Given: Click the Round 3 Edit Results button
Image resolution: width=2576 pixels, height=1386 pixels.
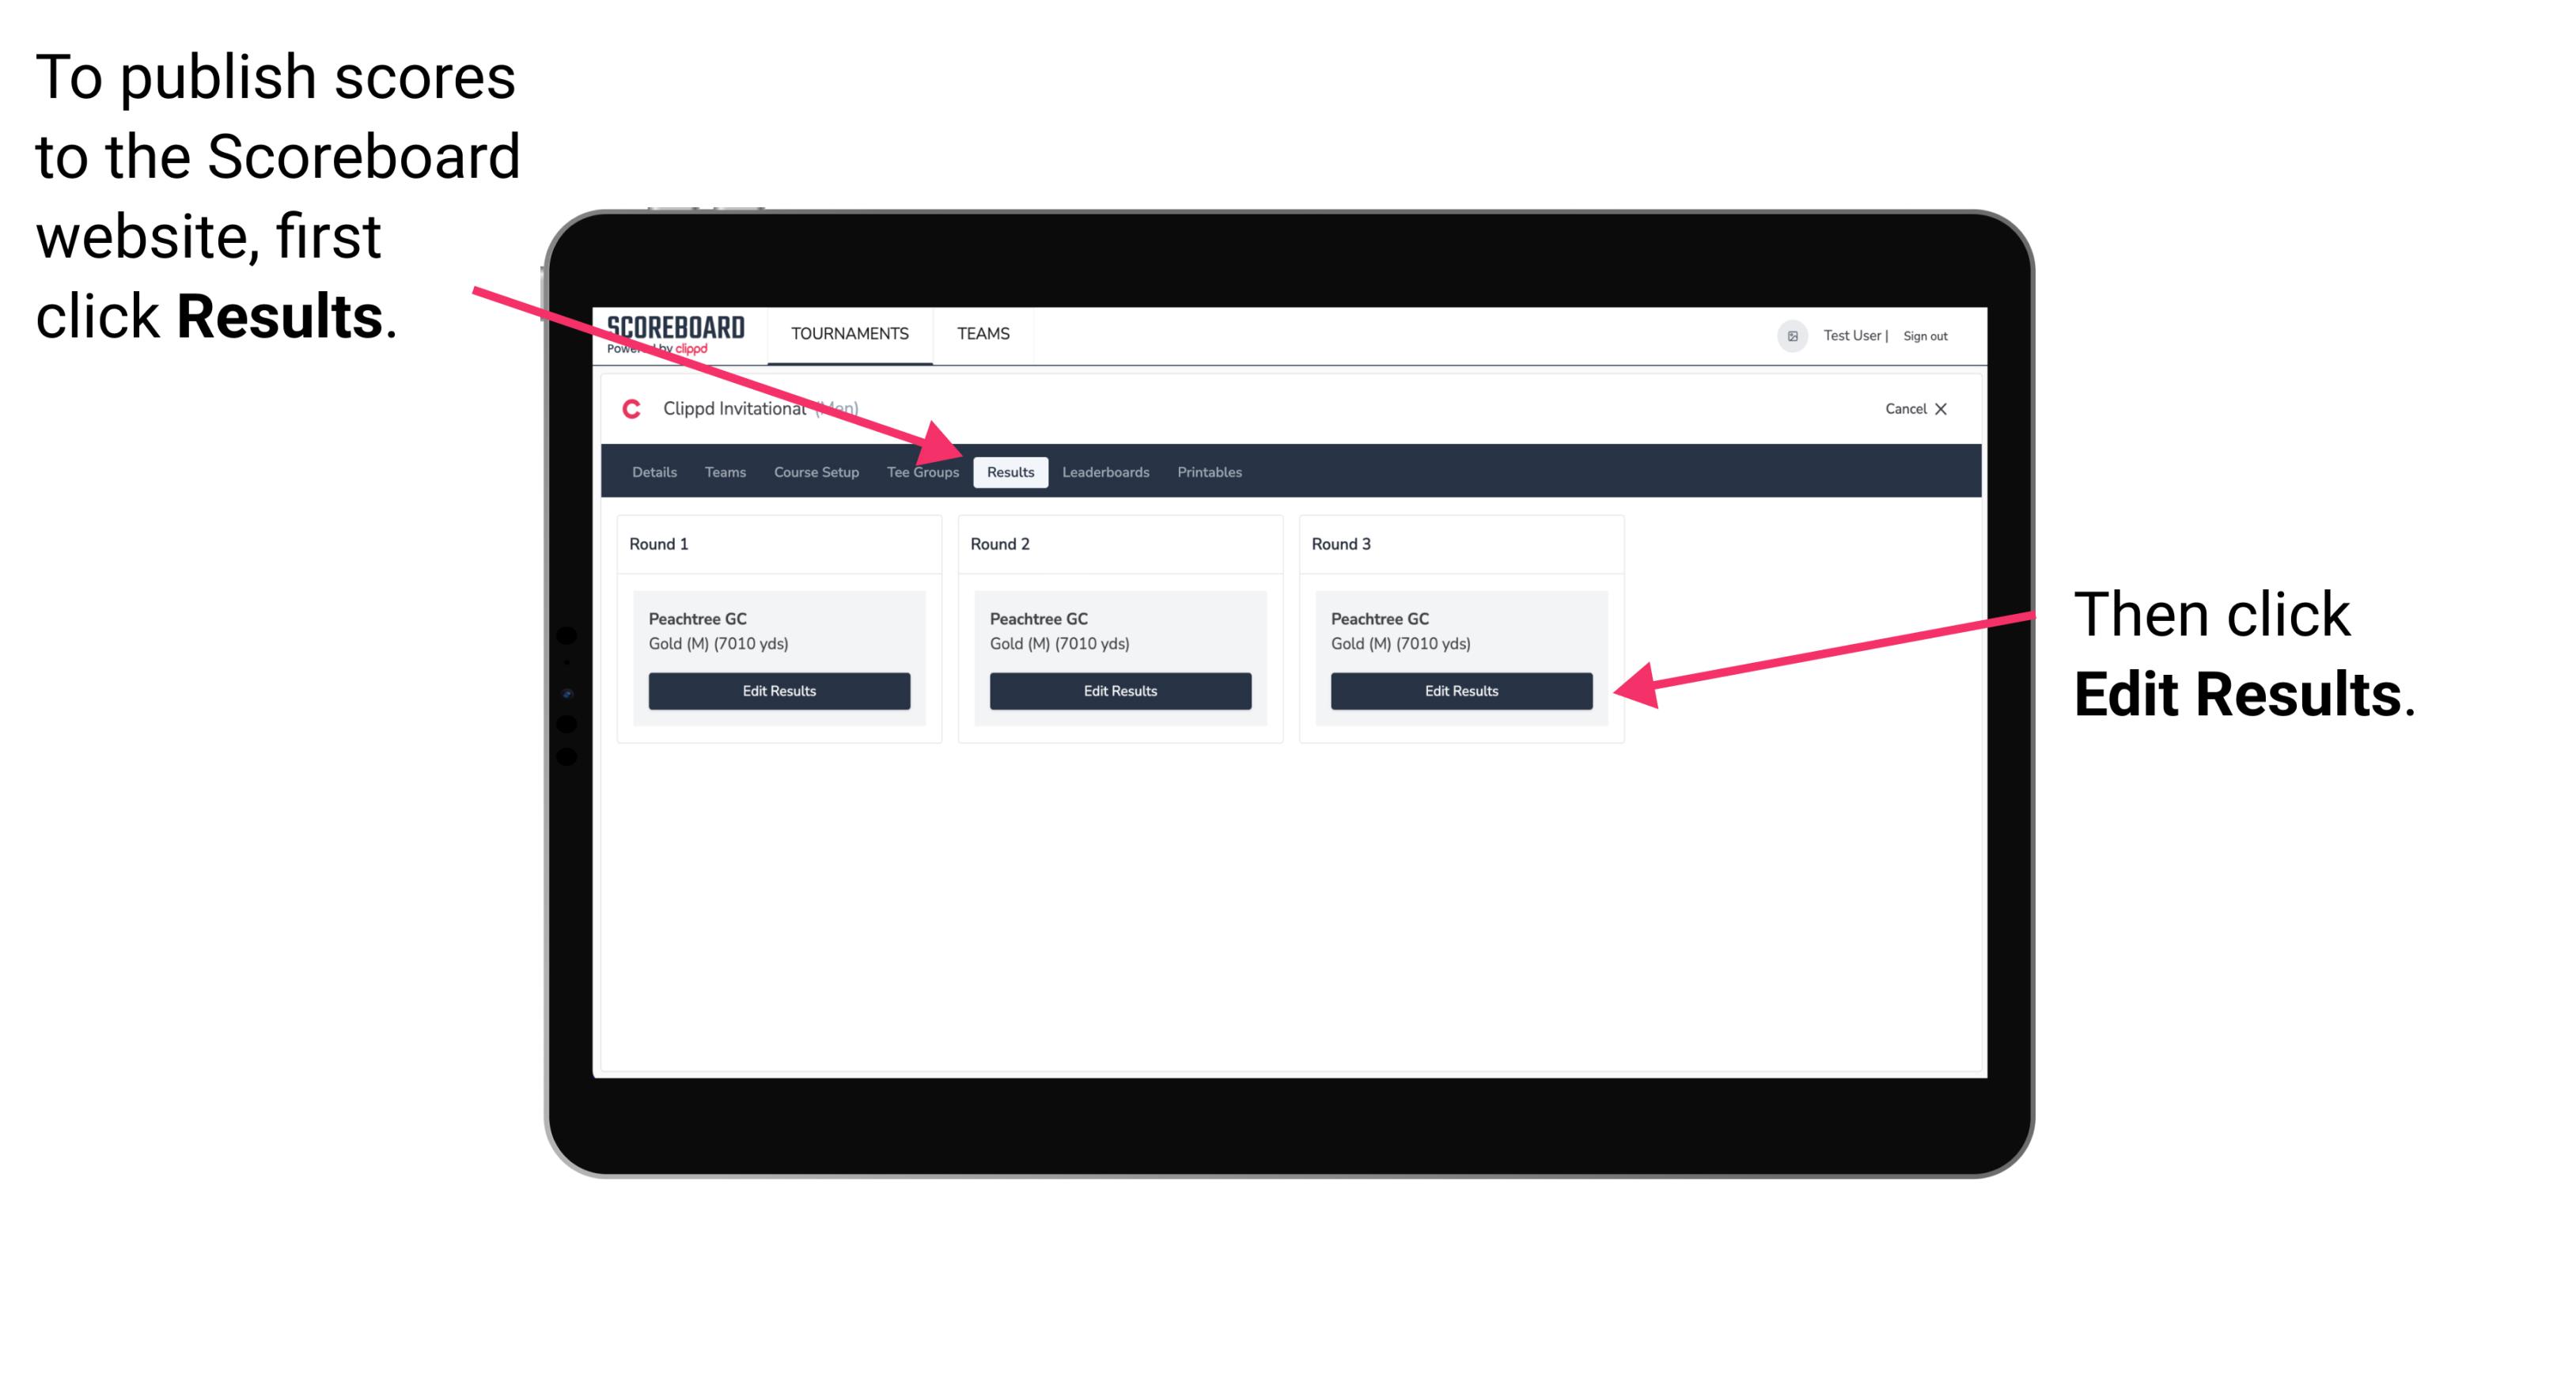Looking at the screenshot, I should pos(1460,691).
